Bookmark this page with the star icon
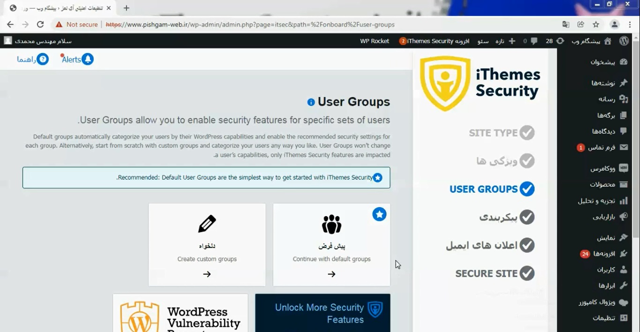Screen dimensions: 640x332 click(596, 24)
